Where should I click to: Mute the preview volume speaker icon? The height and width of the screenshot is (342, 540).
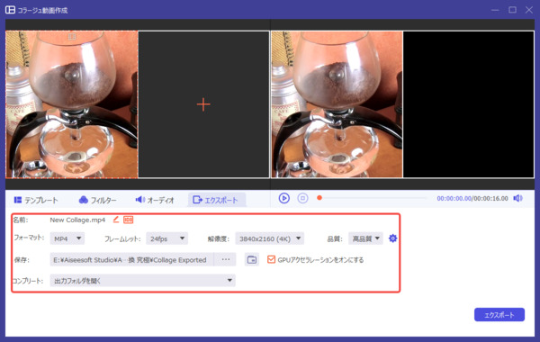click(x=517, y=198)
